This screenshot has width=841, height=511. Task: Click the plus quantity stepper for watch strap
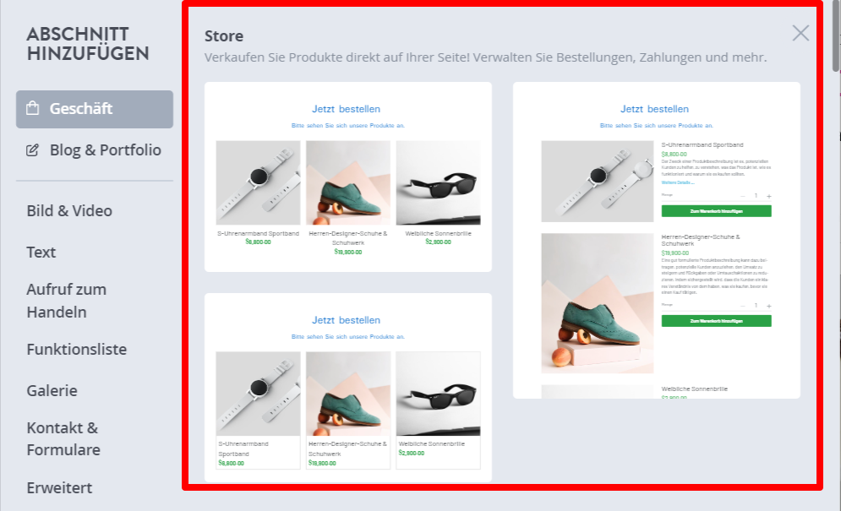[768, 196]
